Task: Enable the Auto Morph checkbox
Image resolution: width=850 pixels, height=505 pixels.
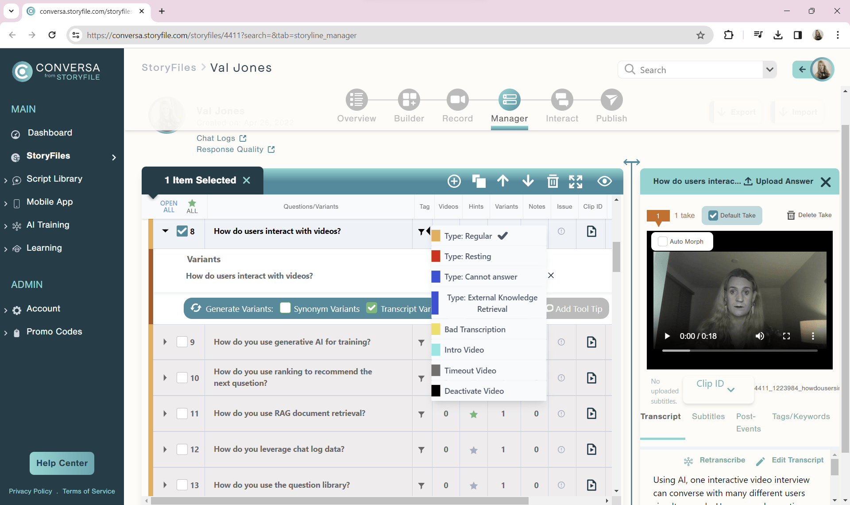Action: tap(663, 241)
